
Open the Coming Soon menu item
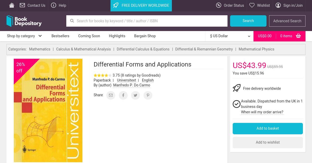click(x=89, y=36)
